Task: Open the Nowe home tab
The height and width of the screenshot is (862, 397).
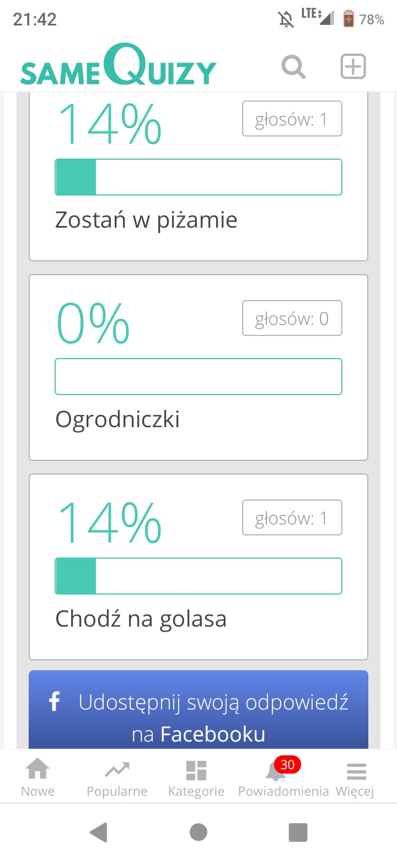Action: (x=37, y=777)
